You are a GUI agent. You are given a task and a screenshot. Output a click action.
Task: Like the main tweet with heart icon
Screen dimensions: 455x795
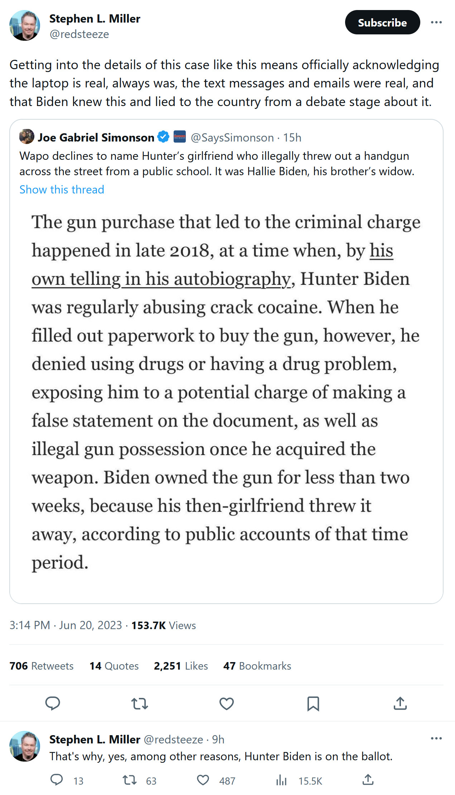click(x=226, y=703)
